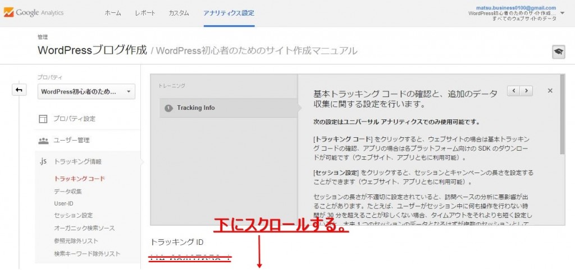Open User-ID submenu item
This screenshot has height=270, width=575.
(64, 203)
